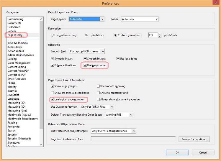Open the Smooth Text dropdown

coord(87,51)
